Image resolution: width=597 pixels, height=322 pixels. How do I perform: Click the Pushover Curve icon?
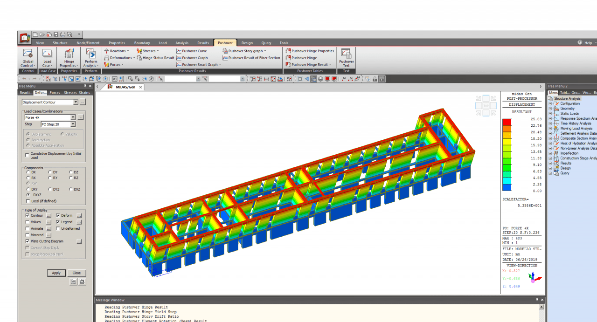[179, 51]
